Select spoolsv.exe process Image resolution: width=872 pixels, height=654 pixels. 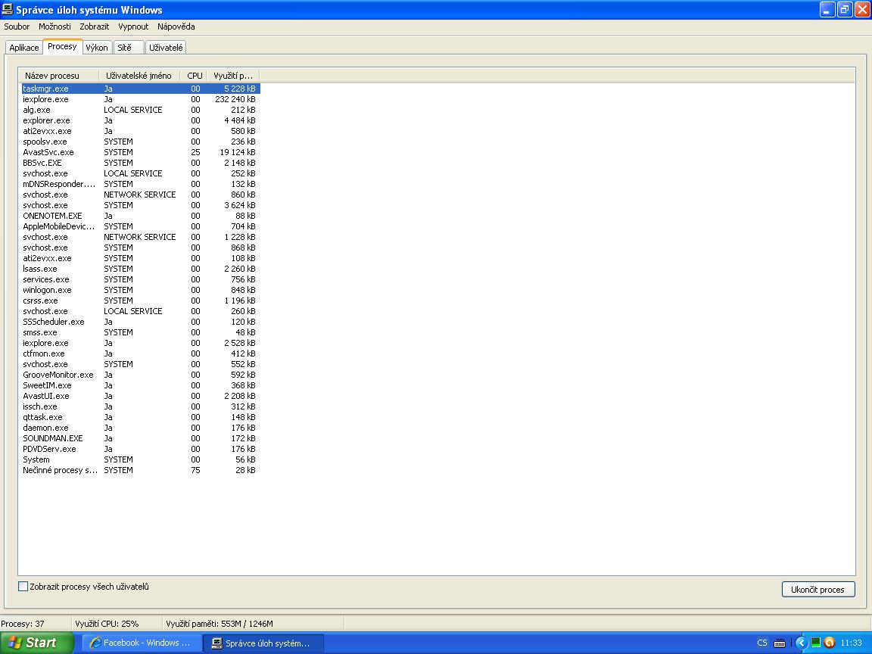click(x=141, y=142)
